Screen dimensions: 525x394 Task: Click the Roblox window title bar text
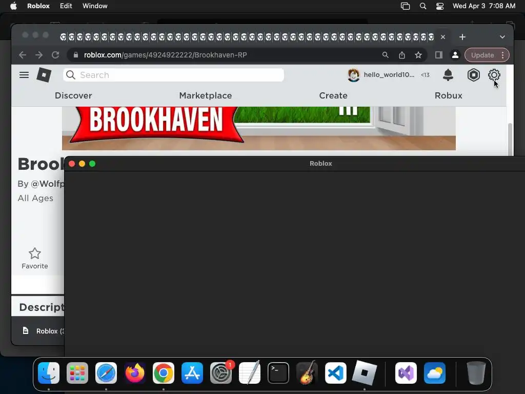321,164
